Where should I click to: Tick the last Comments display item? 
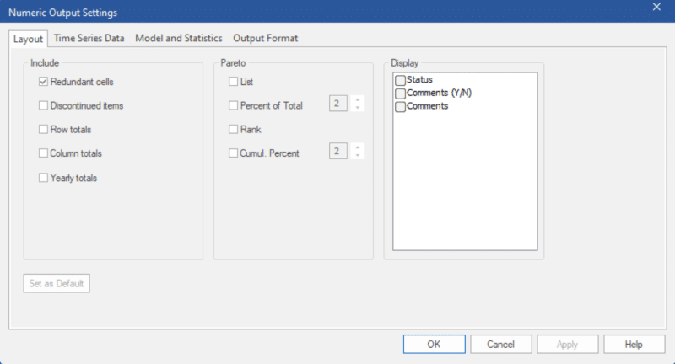tap(400, 107)
